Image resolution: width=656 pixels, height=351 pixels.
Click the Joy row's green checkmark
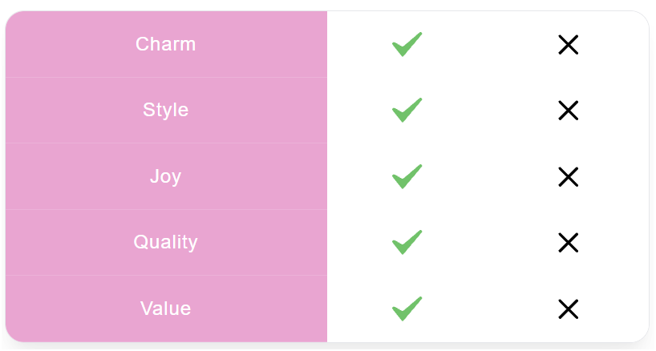coord(407,176)
